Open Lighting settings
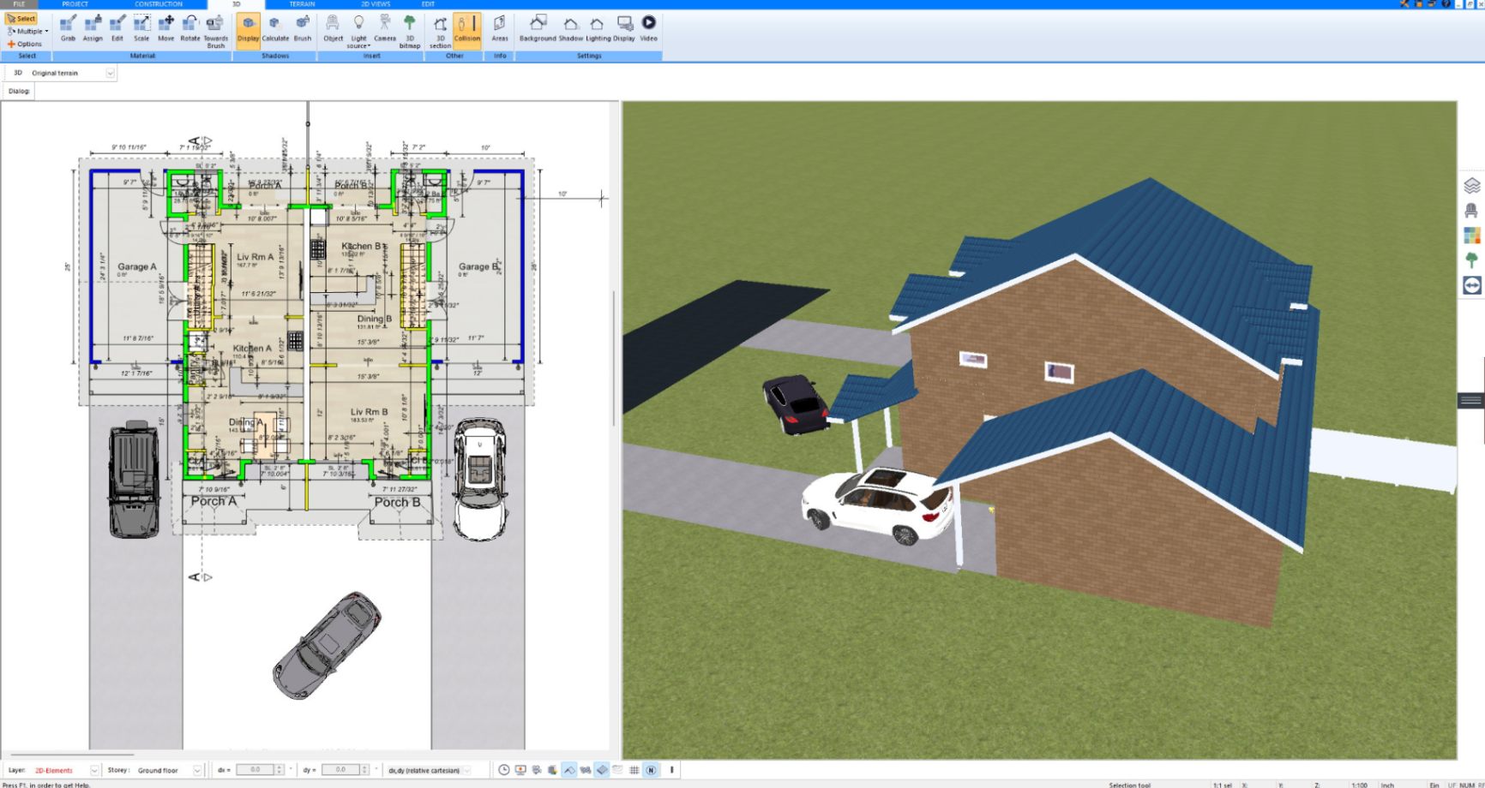Image resolution: width=1485 pixels, height=788 pixels. coord(598,28)
